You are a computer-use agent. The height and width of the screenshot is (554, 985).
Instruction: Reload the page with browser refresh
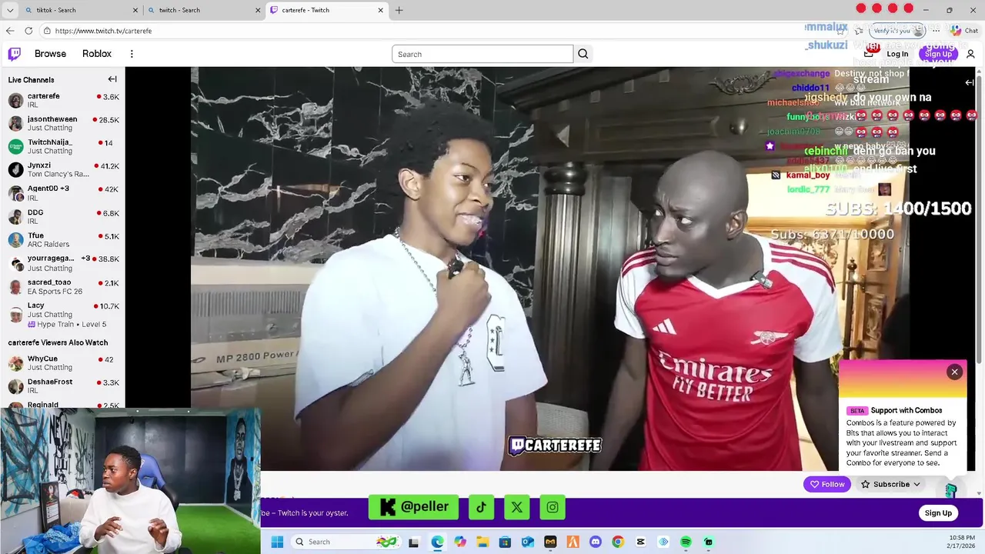pyautogui.click(x=28, y=31)
